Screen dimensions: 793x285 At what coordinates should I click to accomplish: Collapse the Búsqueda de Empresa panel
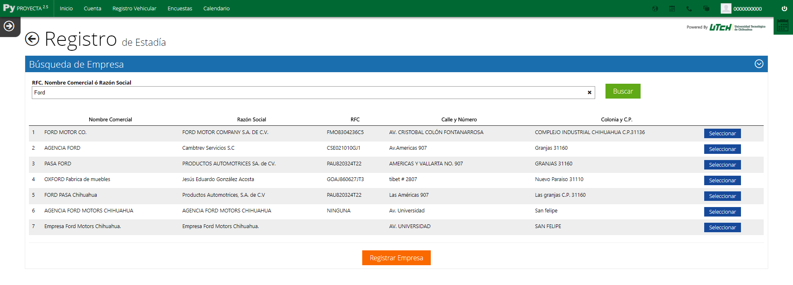(x=759, y=64)
